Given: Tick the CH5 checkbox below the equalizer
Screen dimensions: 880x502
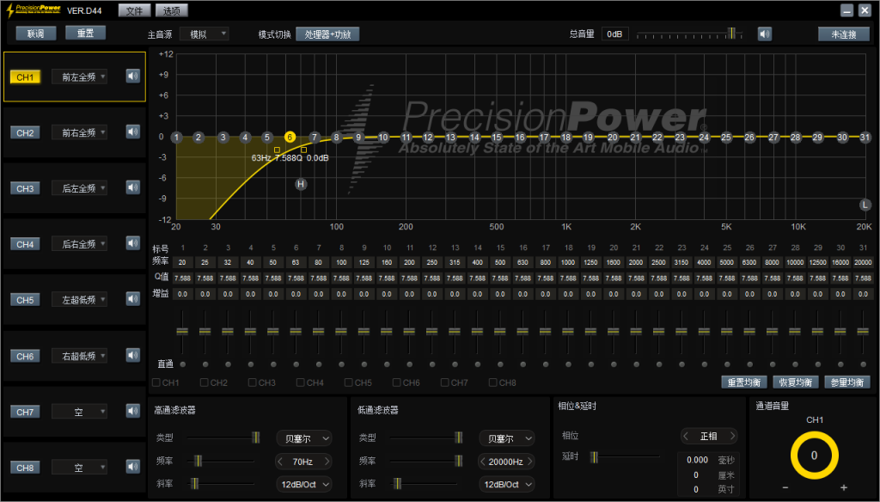Looking at the screenshot, I should point(349,383).
